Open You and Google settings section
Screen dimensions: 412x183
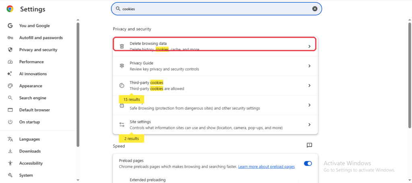point(35,26)
